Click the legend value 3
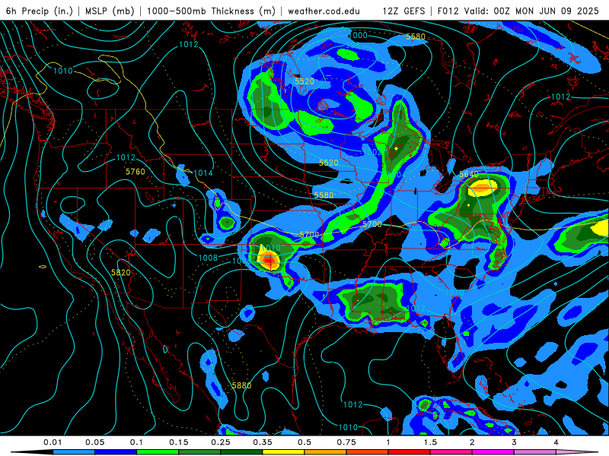Image resolution: width=609 pixels, height=456 pixels. click(515, 442)
